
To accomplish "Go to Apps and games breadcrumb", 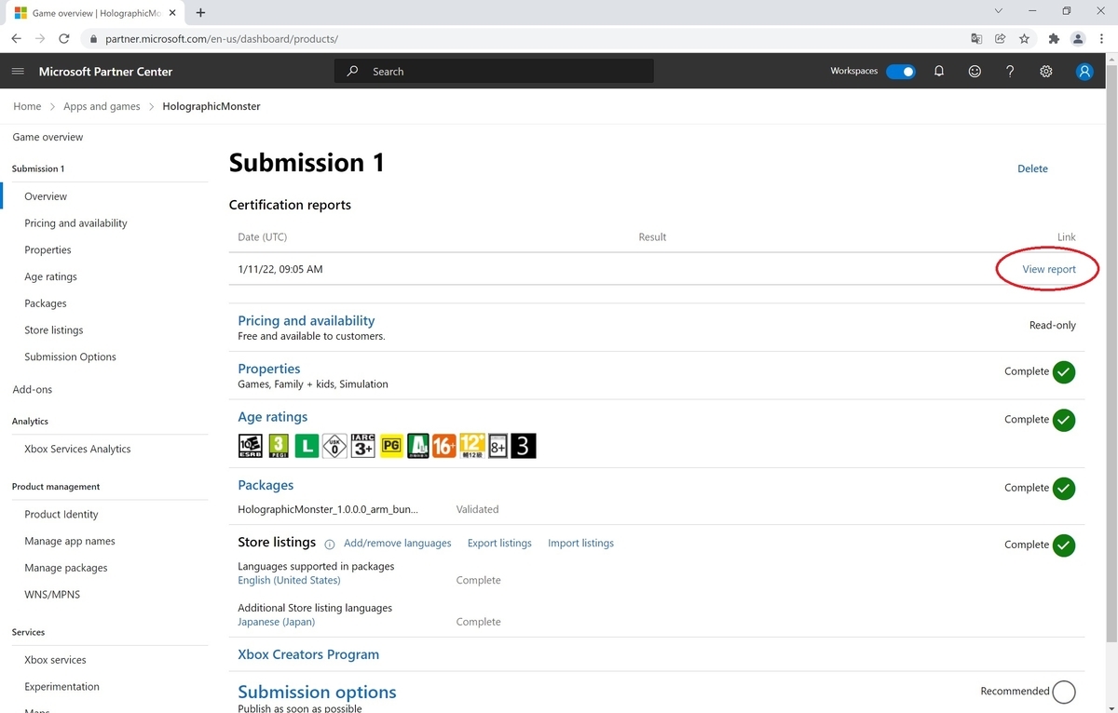I will pos(102,106).
